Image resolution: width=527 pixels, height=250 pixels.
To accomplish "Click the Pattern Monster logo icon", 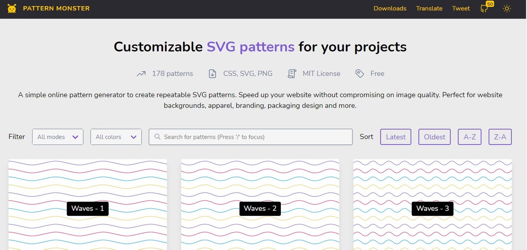I will point(12,8).
